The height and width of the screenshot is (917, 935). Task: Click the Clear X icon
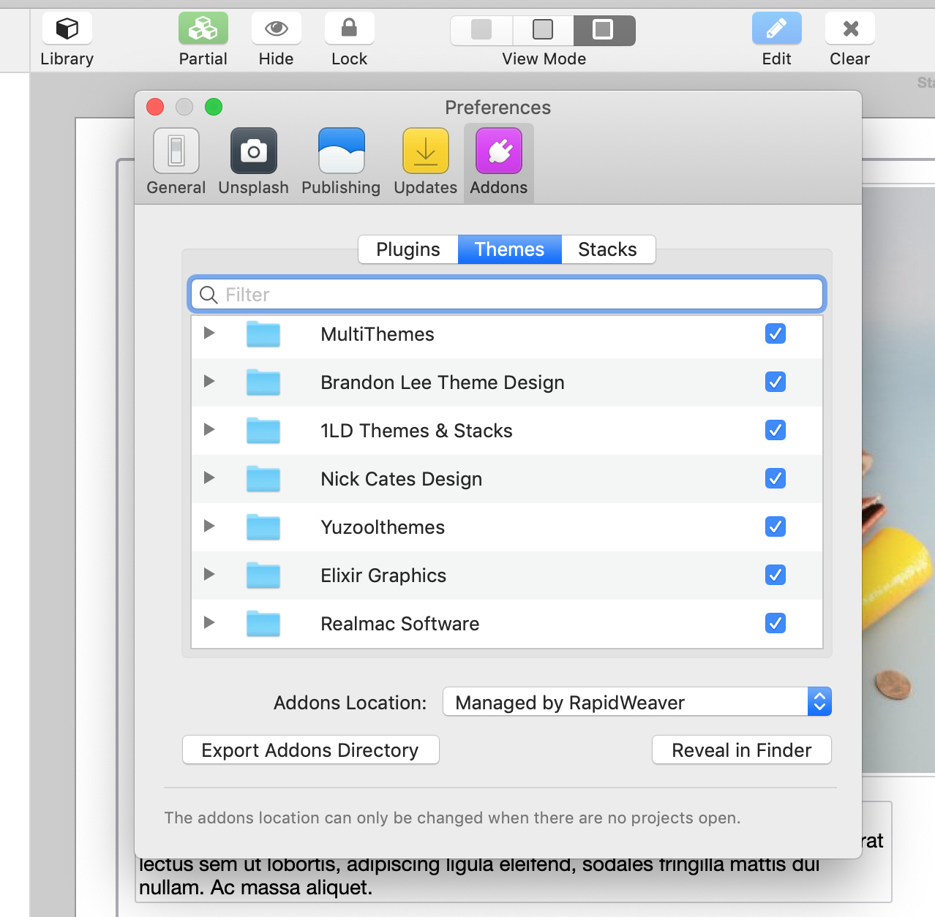tap(850, 29)
